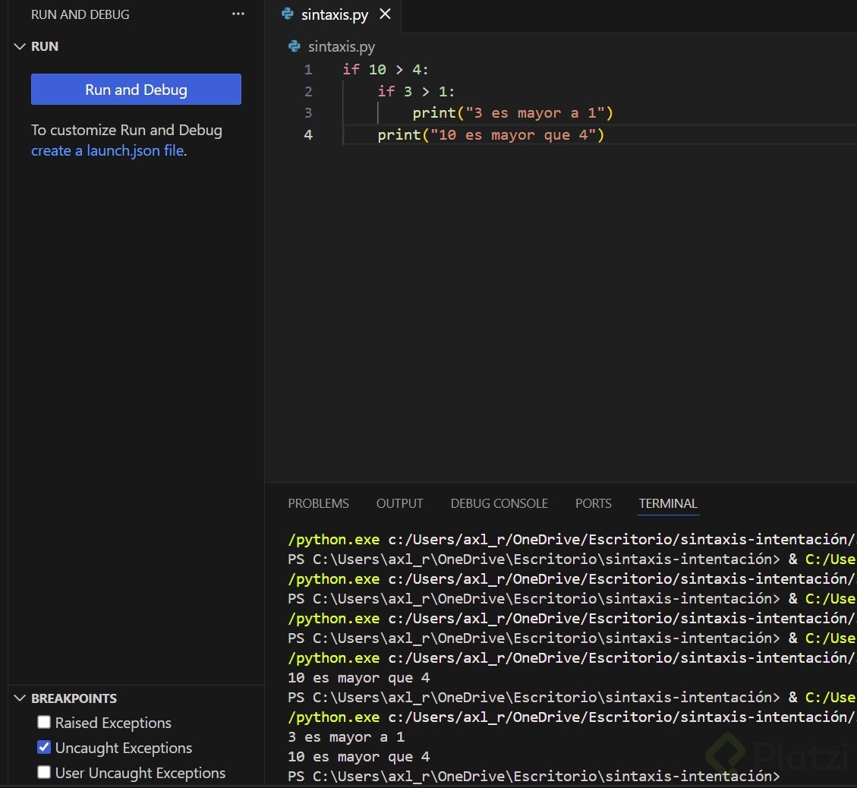
Task: Open the Run and Debug more actions menu
Action: pos(238,14)
